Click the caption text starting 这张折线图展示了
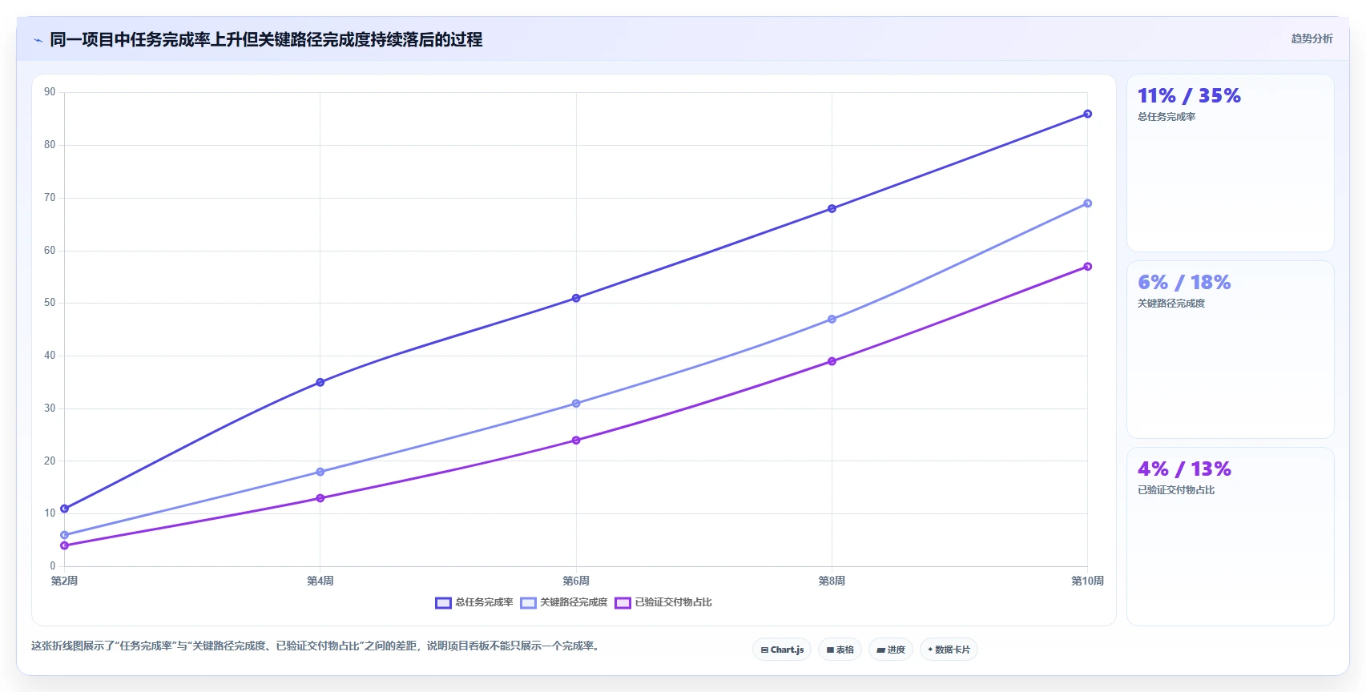1366x692 pixels. (316, 646)
